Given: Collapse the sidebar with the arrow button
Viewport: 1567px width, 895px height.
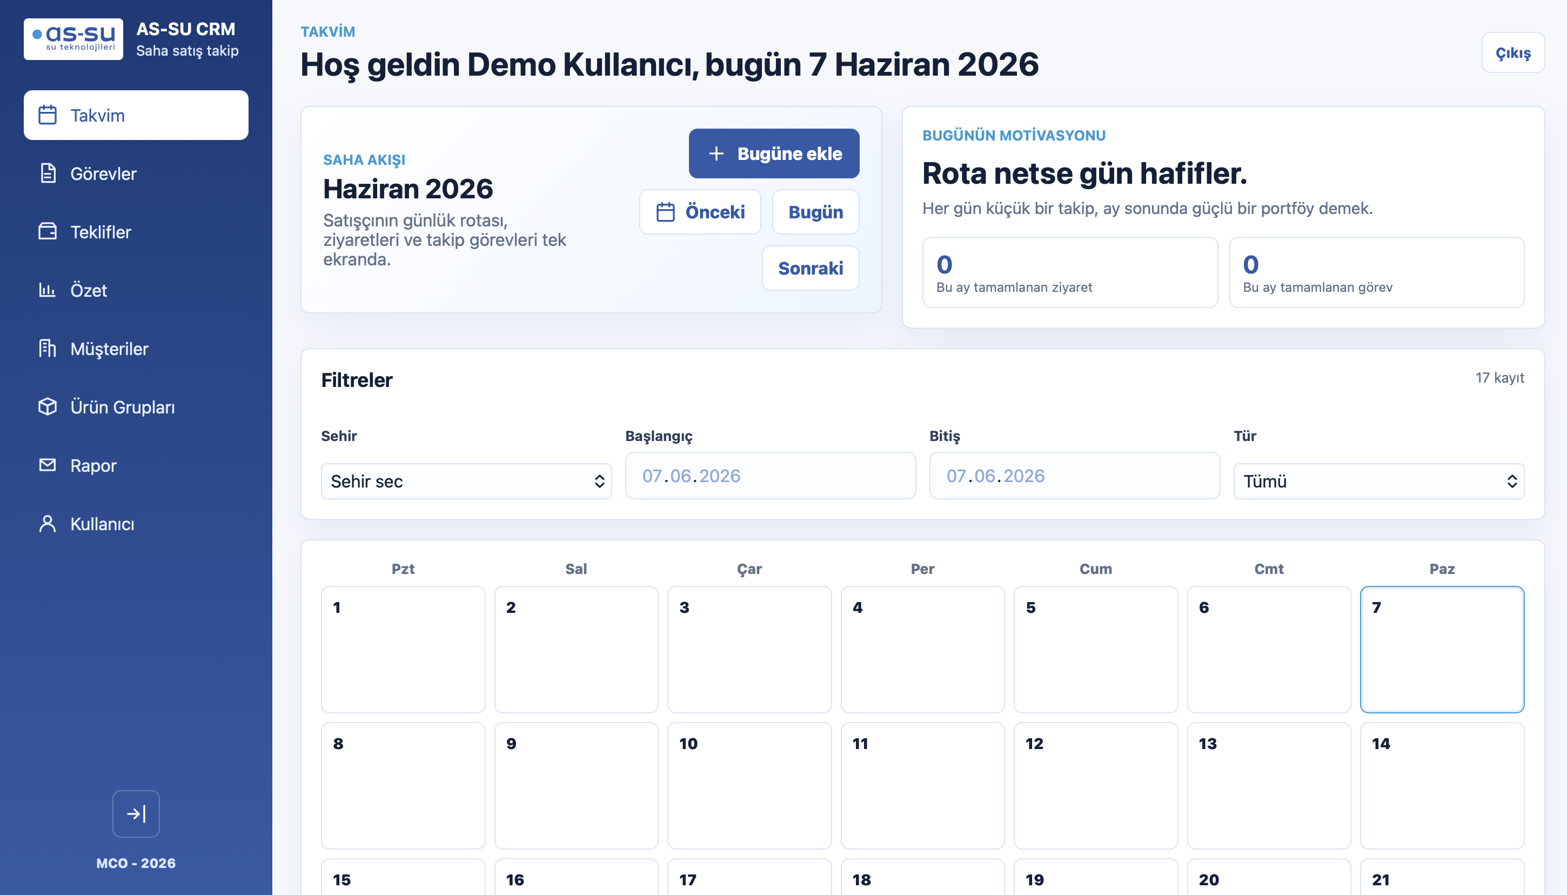Looking at the screenshot, I should 136,814.
